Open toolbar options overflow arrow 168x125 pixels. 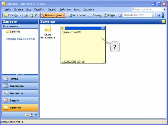pyautogui.click(x=163, y=15)
